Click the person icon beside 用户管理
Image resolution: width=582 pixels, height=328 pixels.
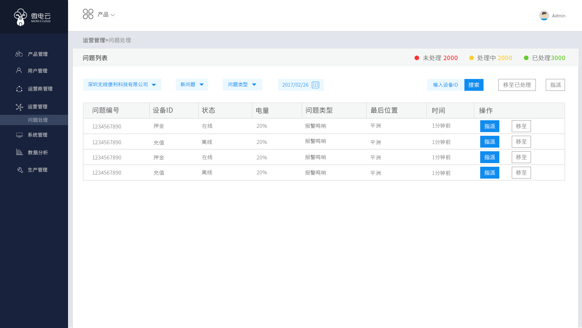[19, 70]
